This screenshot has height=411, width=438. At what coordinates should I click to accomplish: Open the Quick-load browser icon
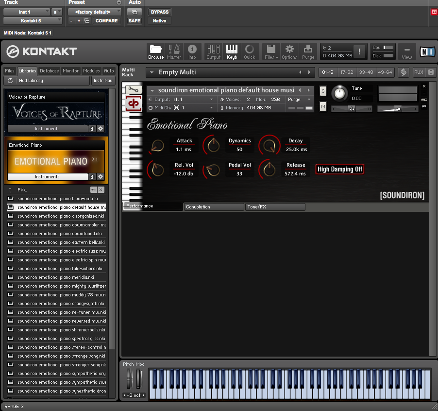250,52
